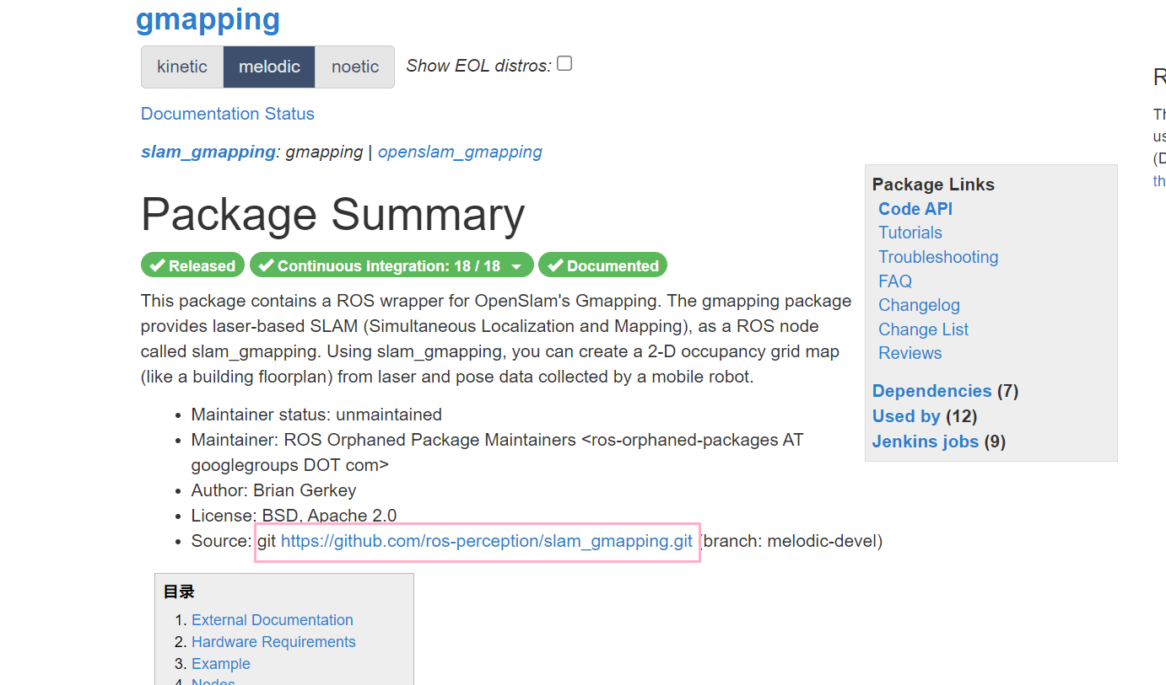Go to Example section in contents
This screenshot has height=685, width=1166.
[221, 664]
